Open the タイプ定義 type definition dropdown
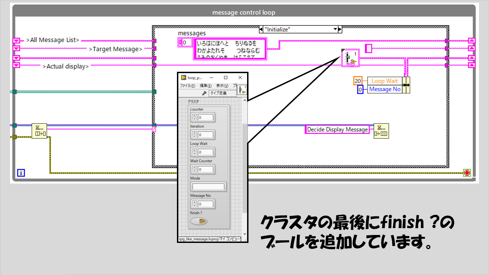The height and width of the screenshot is (275, 489). [222, 93]
